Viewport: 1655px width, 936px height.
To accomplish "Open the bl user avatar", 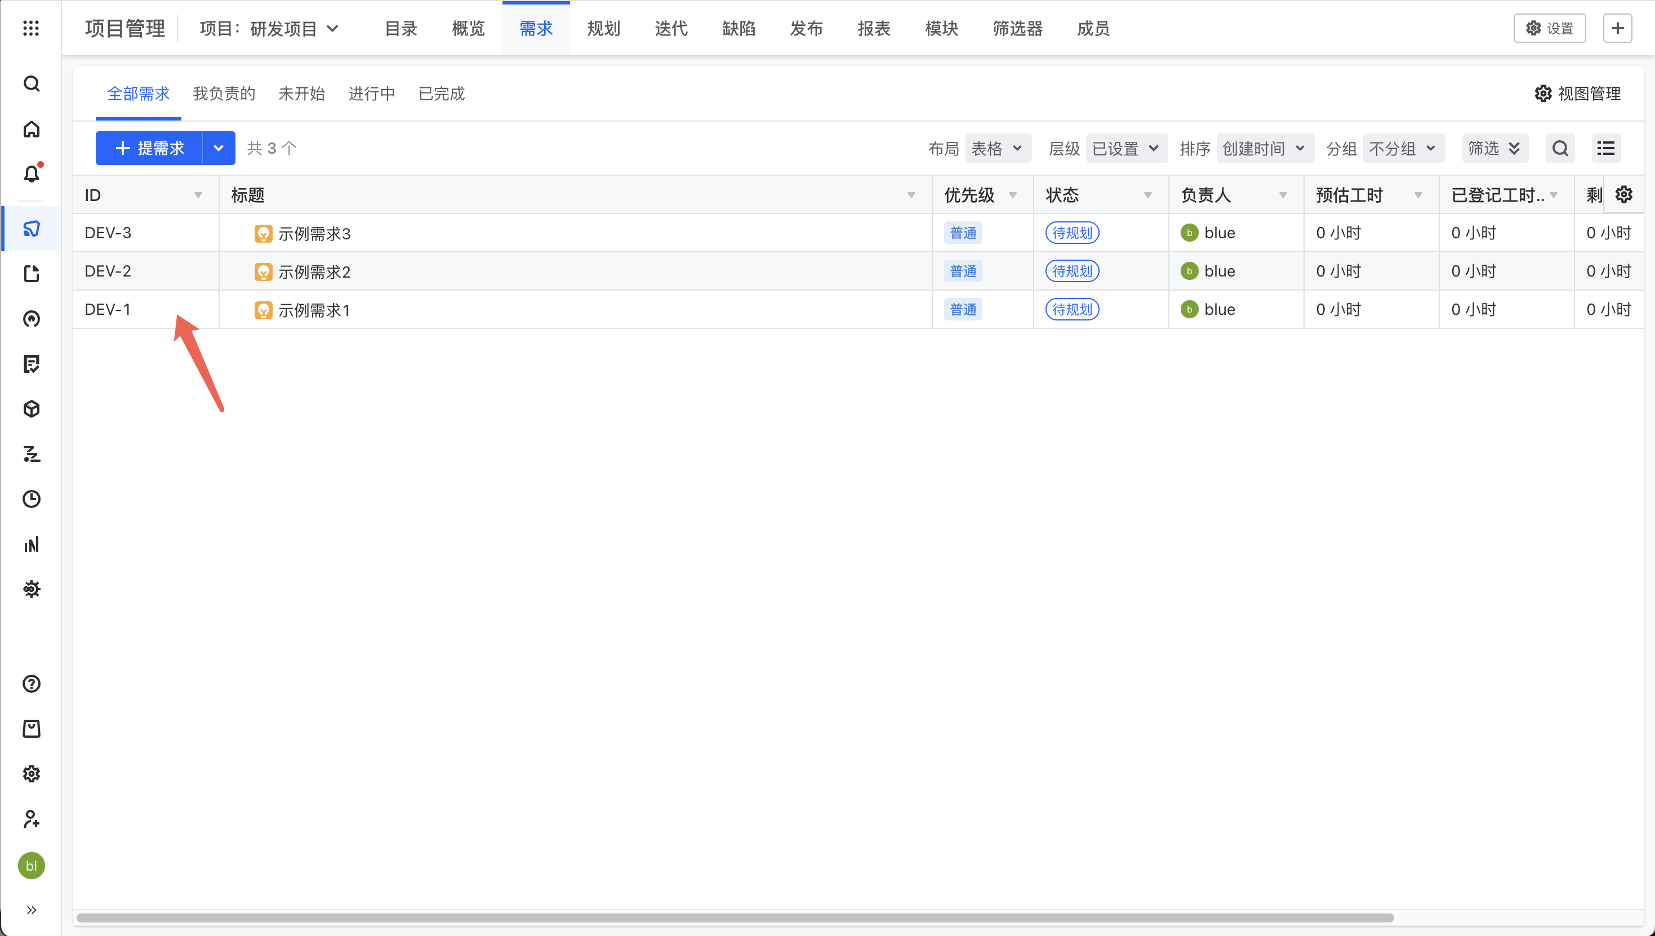I will (x=32, y=866).
